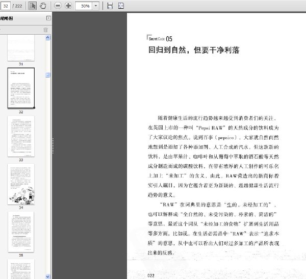Open the zoom percentage dropdown arrow
306x279 pixels.
[x=96, y=6]
